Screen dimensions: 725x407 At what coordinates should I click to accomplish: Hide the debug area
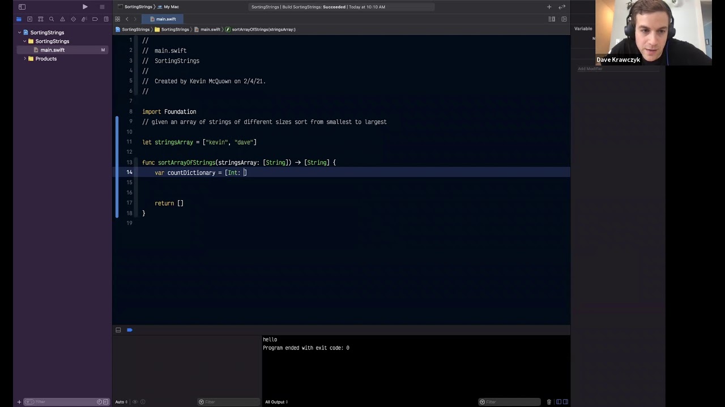118,330
